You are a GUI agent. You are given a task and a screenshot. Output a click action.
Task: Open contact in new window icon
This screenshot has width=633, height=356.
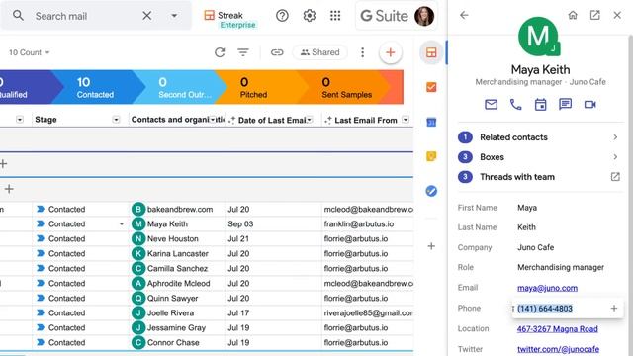pos(594,16)
